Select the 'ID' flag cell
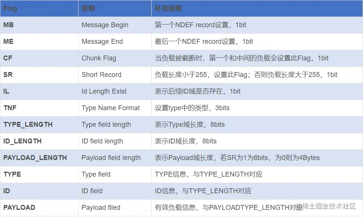Viewport: 363px width, 217px height. [x=39, y=191]
